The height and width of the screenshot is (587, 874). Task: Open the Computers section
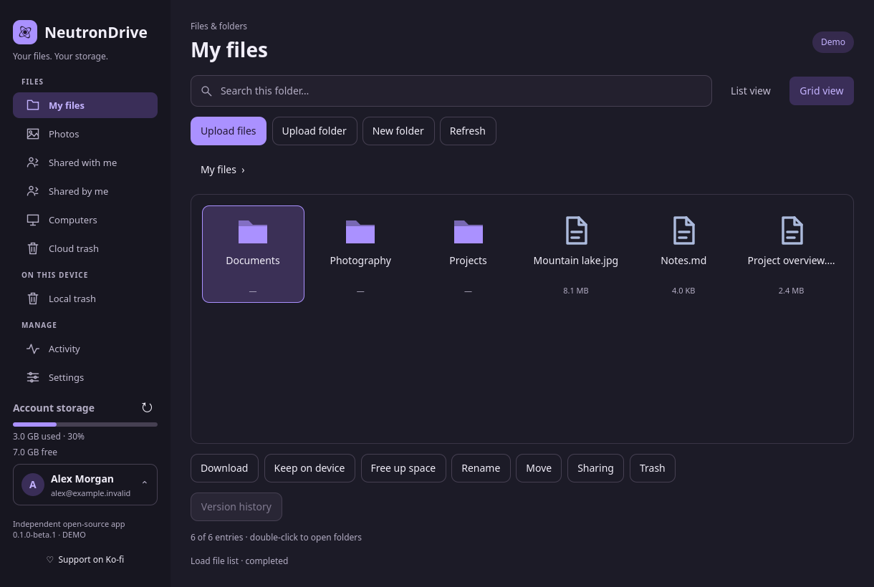(x=85, y=220)
